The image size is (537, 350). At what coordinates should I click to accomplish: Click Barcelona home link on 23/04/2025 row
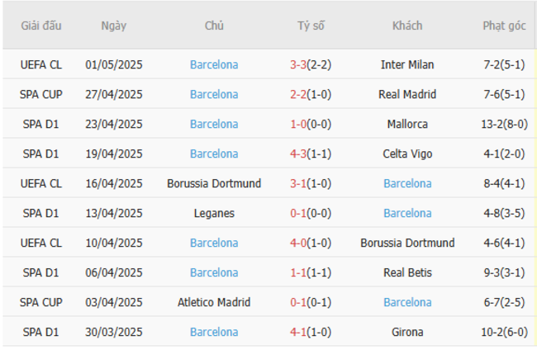[x=214, y=124]
